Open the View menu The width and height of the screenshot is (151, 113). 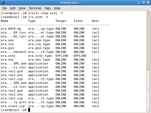click(22, 8)
